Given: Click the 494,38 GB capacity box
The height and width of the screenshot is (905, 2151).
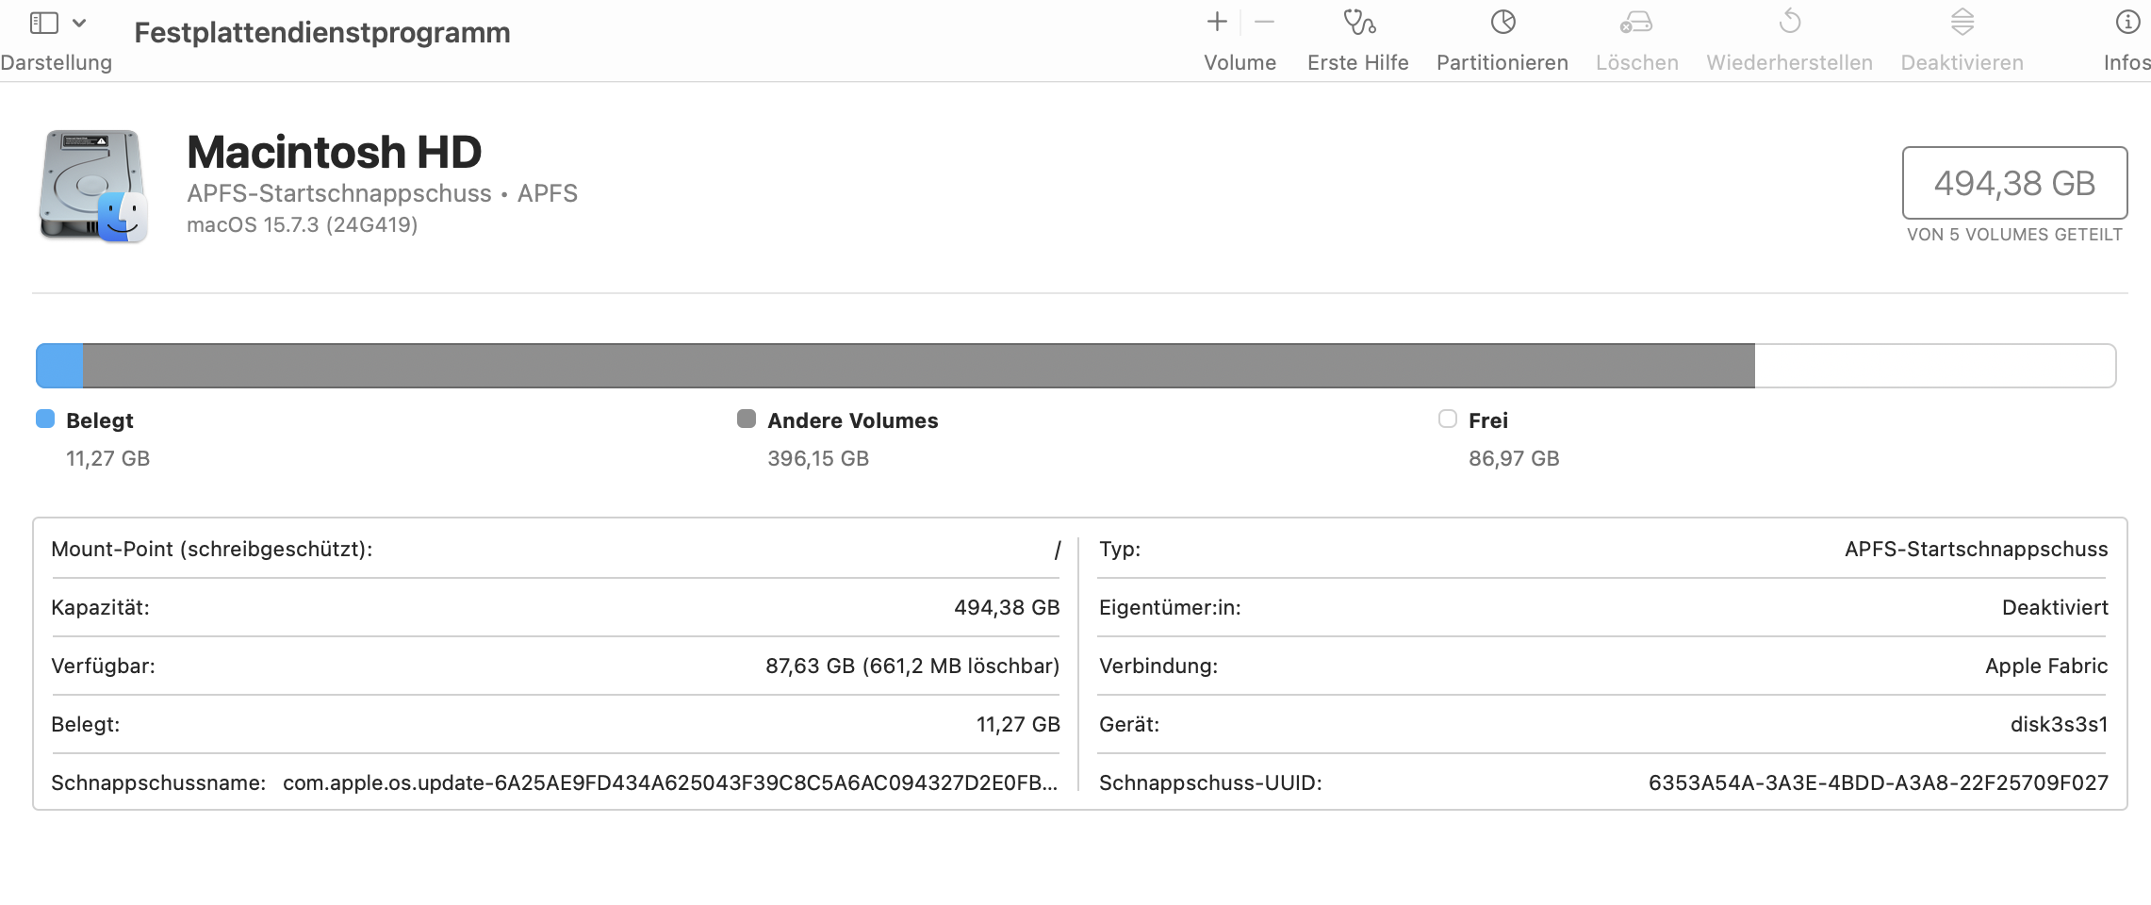Looking at the screenshot, I should (2014, 183).
